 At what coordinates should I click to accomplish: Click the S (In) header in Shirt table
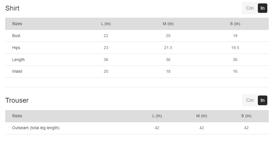pos(235,24)
